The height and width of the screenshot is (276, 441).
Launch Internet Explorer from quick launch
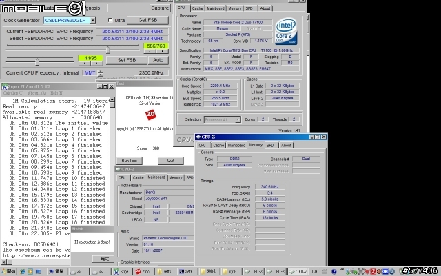23,272
